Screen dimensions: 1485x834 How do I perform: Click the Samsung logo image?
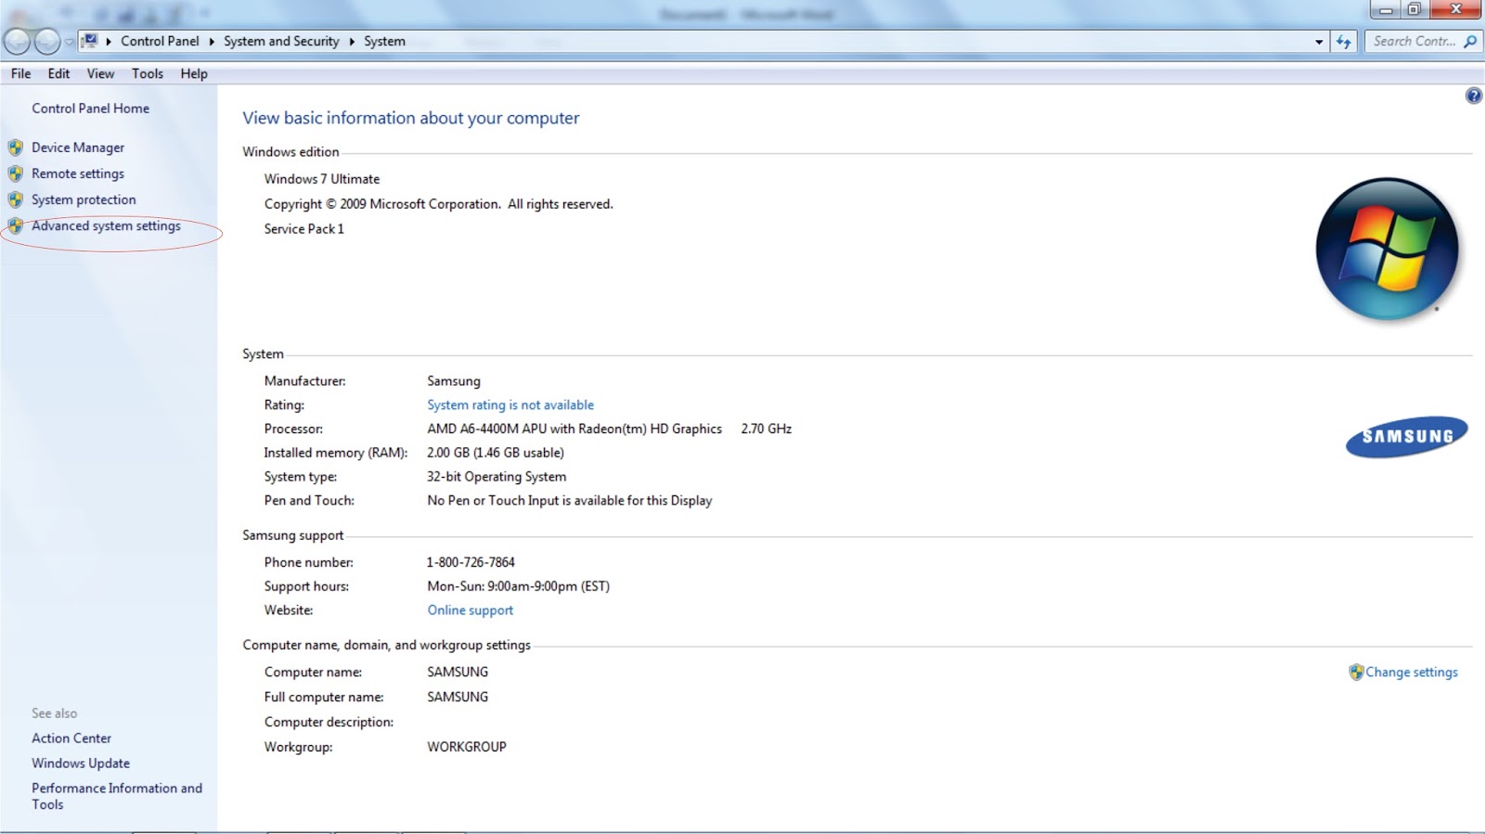pos(1406,436)
